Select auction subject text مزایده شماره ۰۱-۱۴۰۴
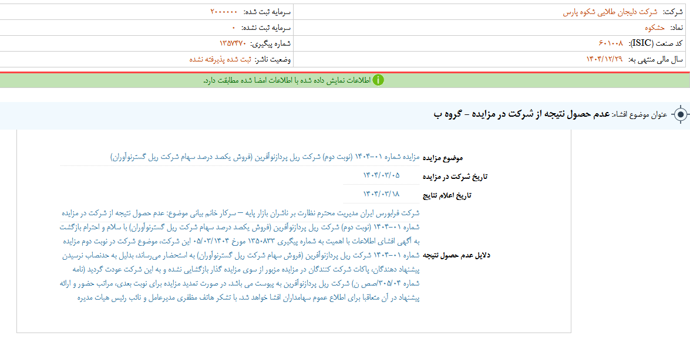 tap(265, 157)
